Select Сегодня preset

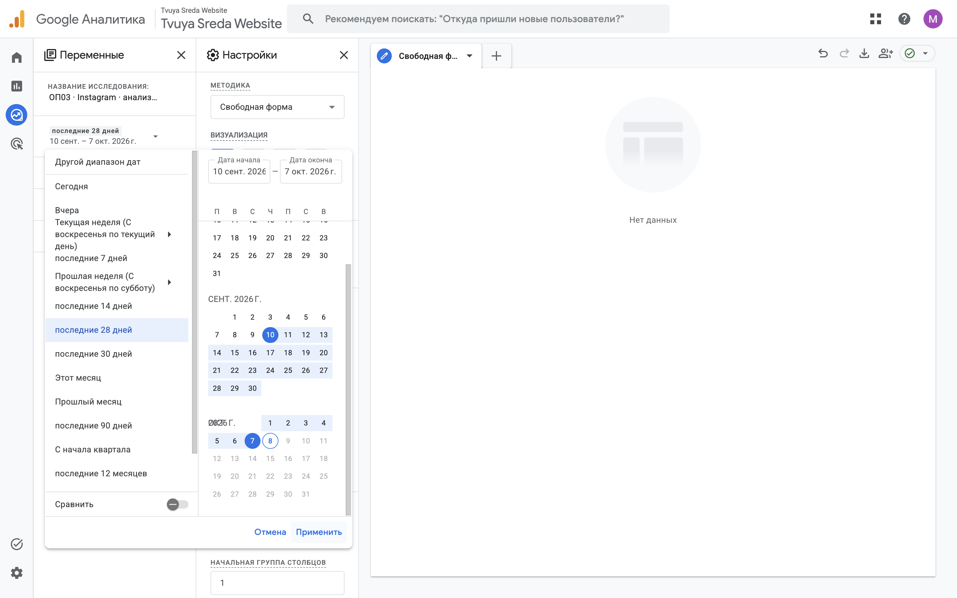pos(117,186)
